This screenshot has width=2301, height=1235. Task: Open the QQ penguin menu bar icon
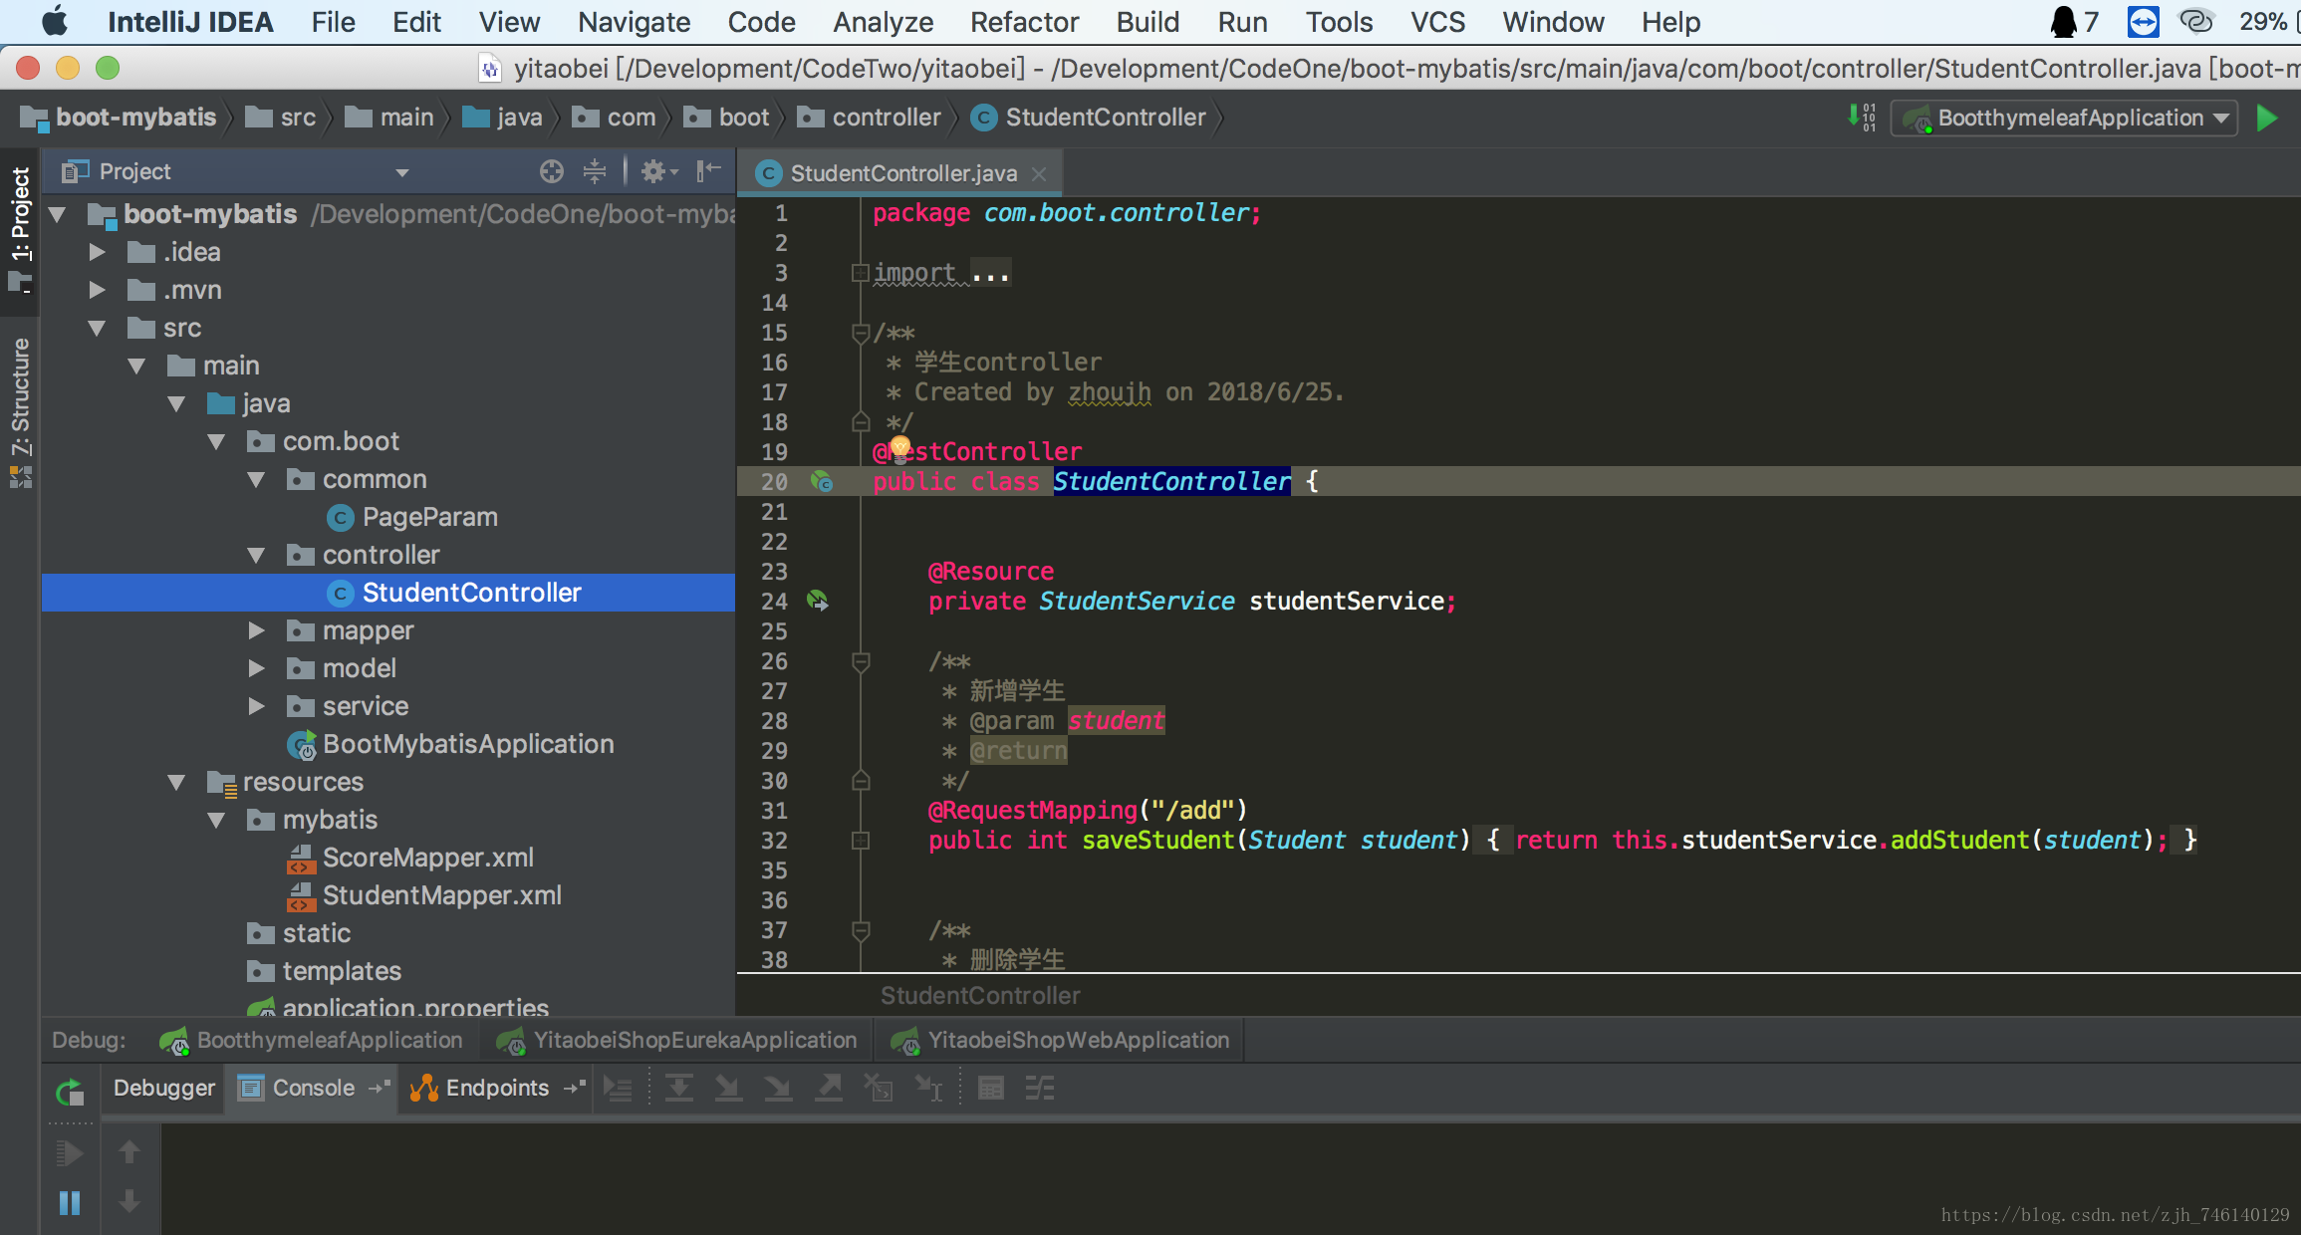[x=2064, y=22]
